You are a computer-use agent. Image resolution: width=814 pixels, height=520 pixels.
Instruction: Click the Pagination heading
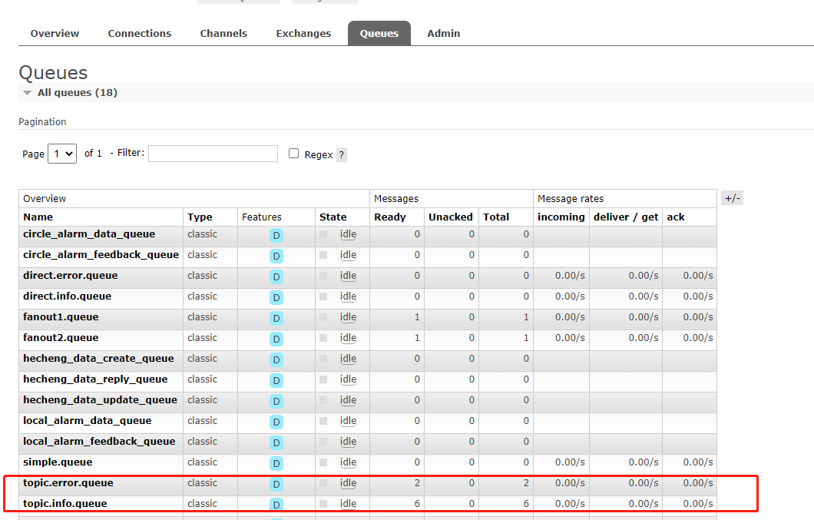point(42,121)
